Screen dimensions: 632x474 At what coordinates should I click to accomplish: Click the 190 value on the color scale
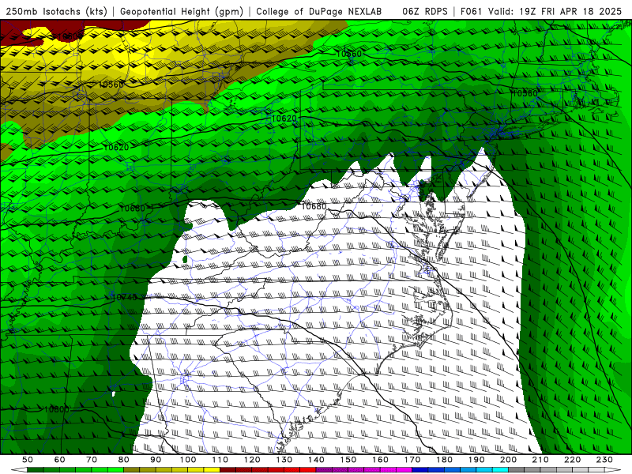pyautogui.click(x=476, y=460)
